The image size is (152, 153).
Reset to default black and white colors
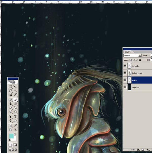pos(10,140)
